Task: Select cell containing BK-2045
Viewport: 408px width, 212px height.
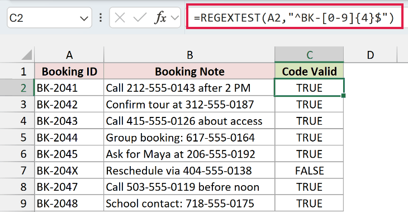Action: pos(69,154)
